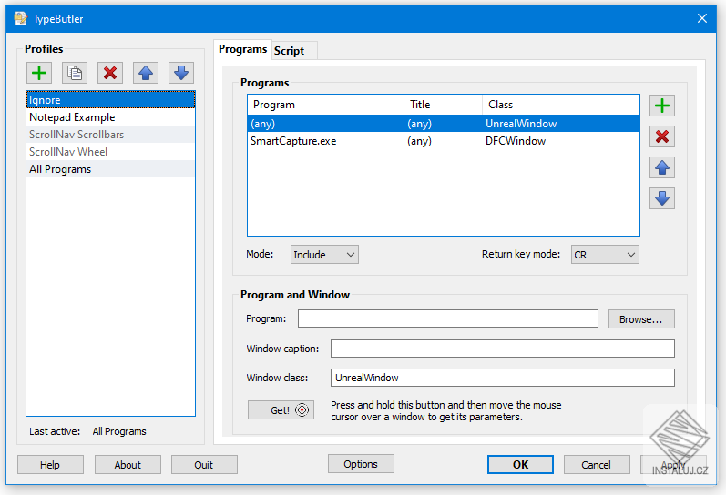Add a new profile with green plus
This screenshot has width=726, height=495.
coord(39,73)
